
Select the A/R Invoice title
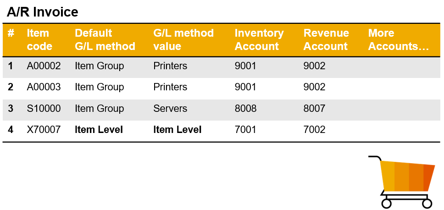pyautogui.click(x=43, y=12)
